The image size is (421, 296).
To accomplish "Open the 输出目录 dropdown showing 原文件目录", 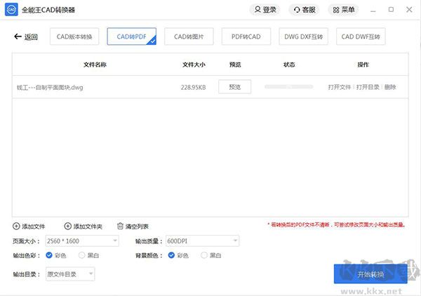I will (70, 274).
